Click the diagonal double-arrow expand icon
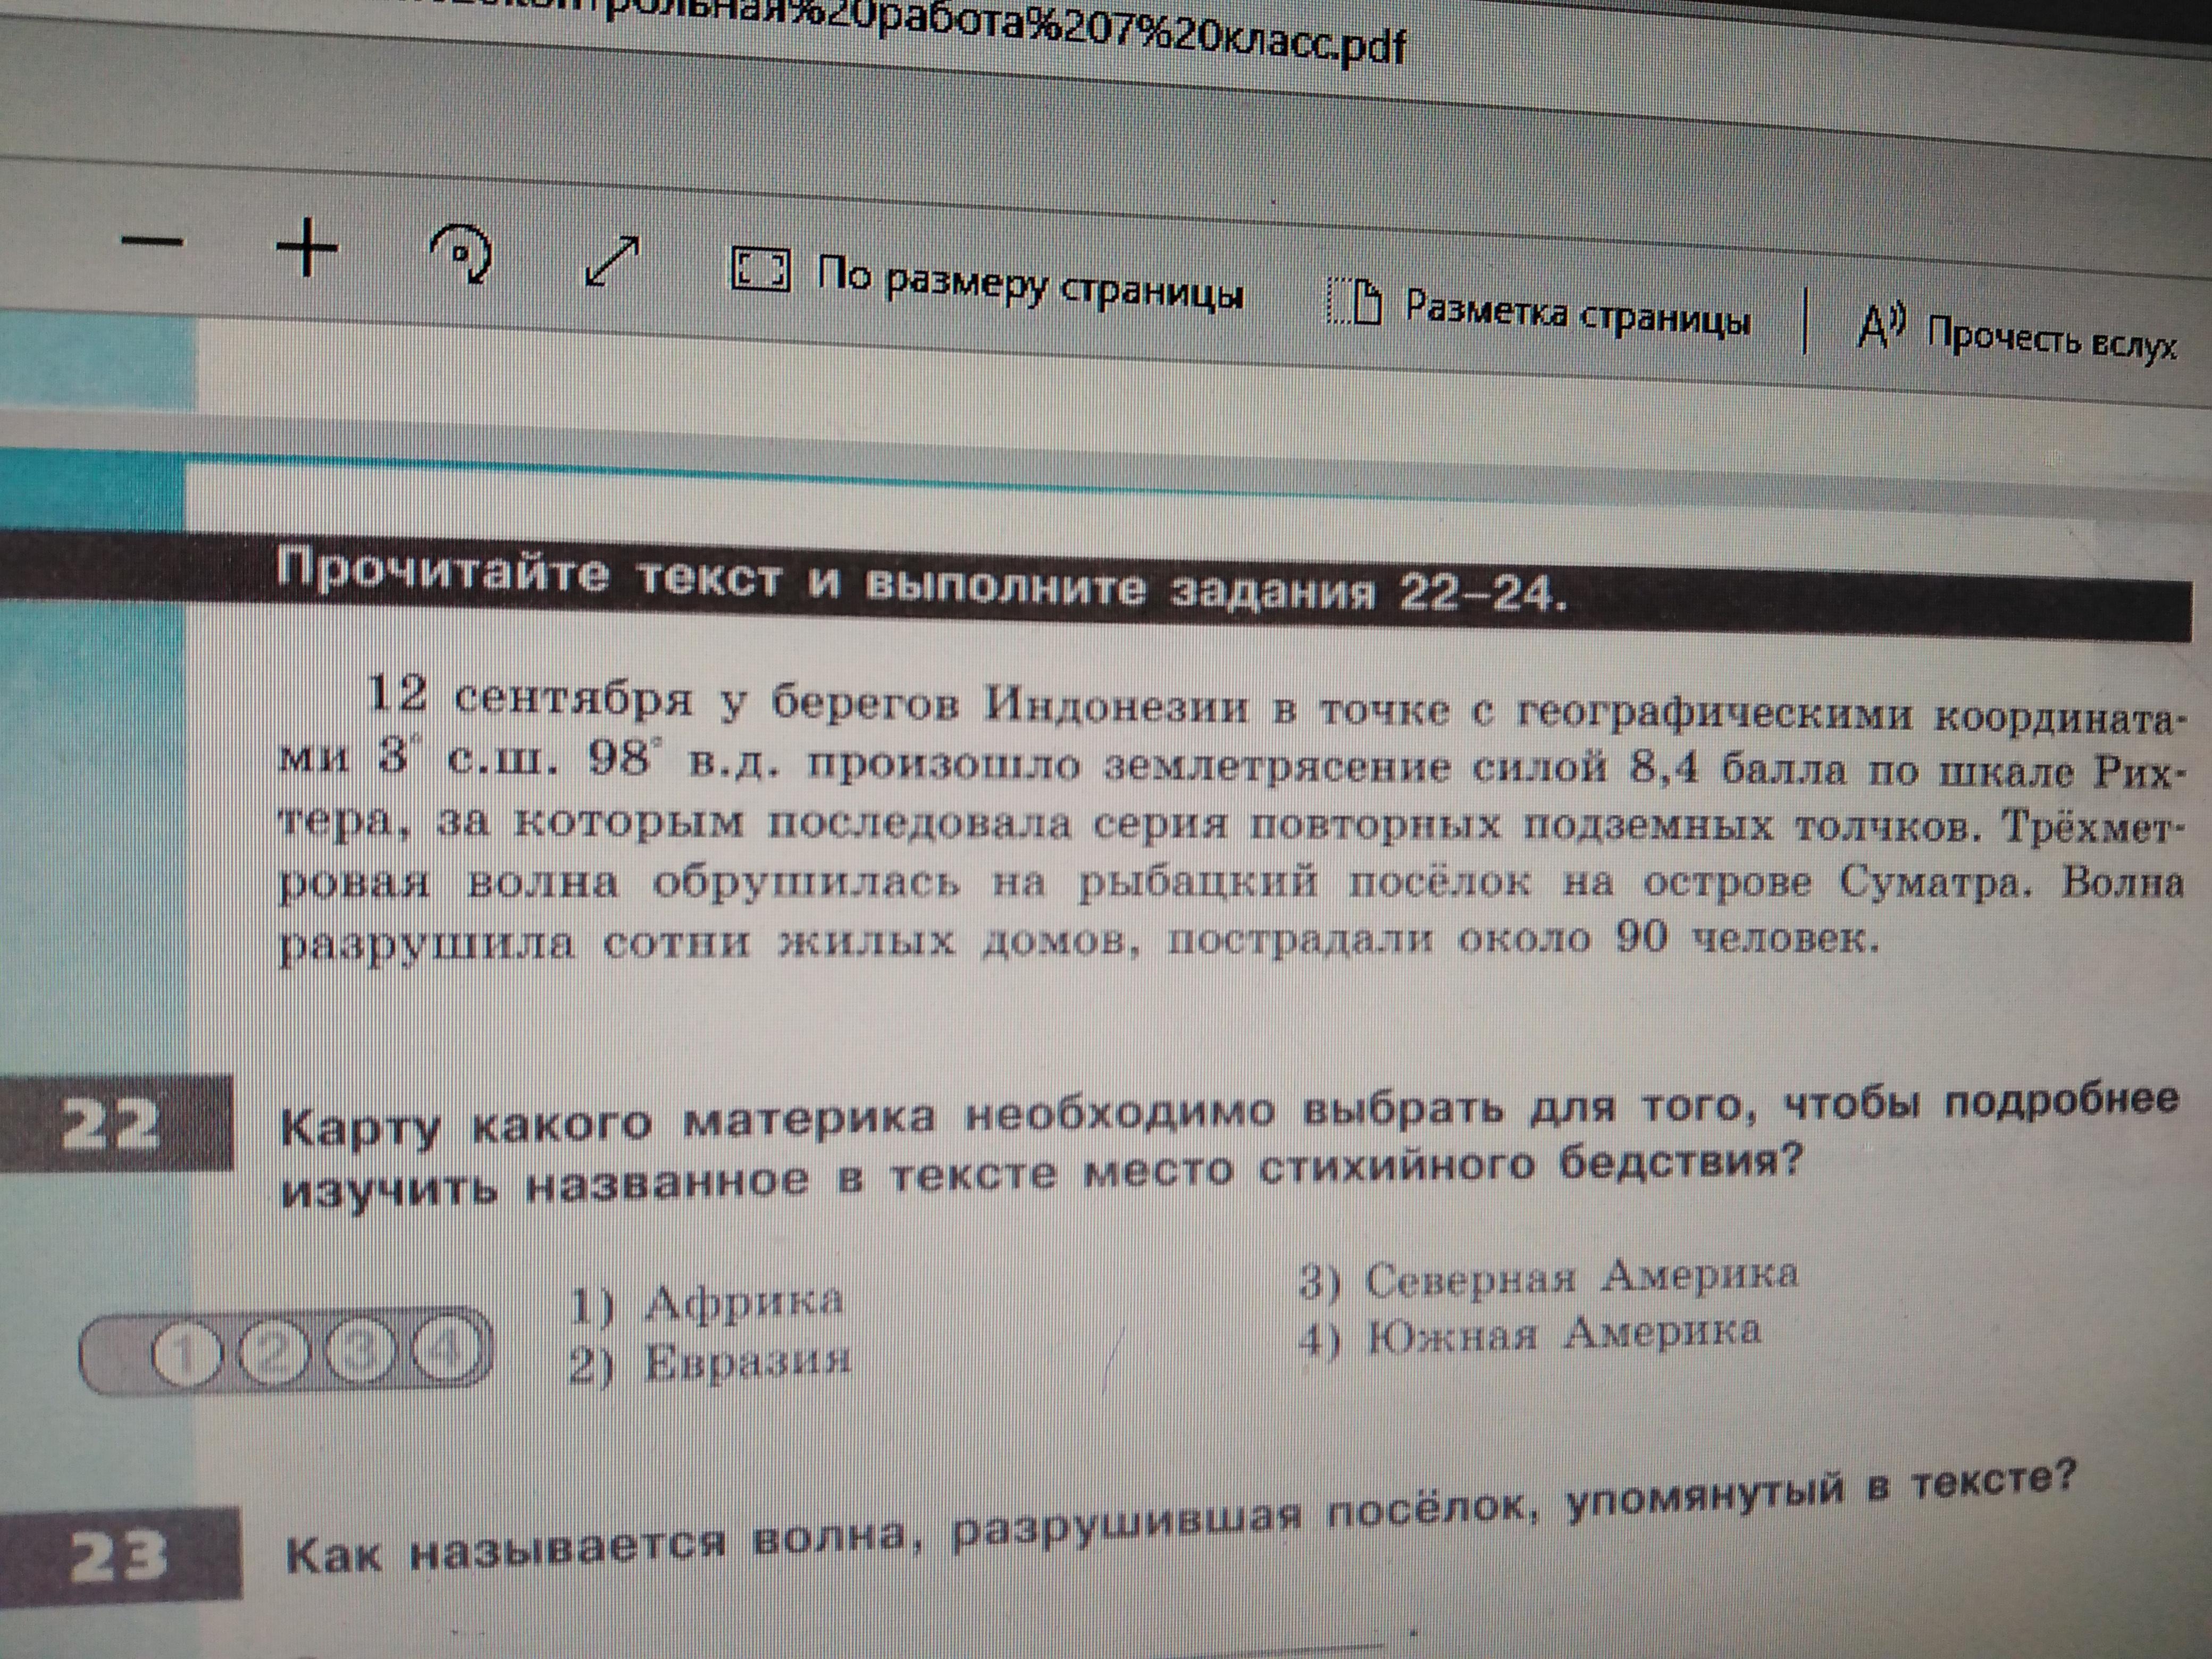The width and height of the screenshot is (2212, 1659). (611, 262)
